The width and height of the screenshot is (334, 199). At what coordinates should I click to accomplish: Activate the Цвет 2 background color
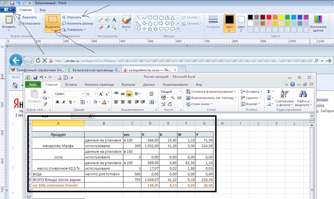(241, 23)
